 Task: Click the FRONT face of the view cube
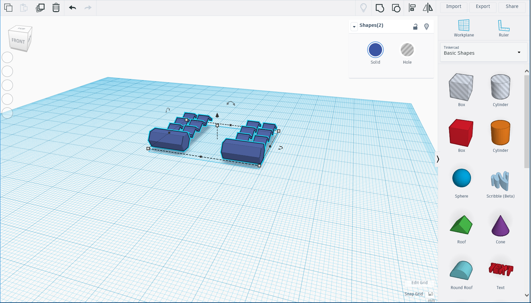[19, 41]
